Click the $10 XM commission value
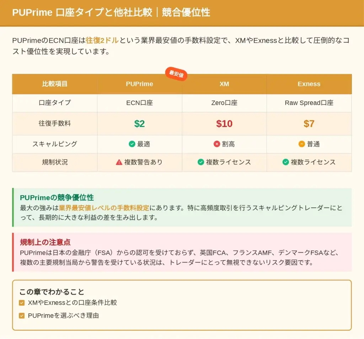This screenshot has width=364, height=339. pos(224,124)
